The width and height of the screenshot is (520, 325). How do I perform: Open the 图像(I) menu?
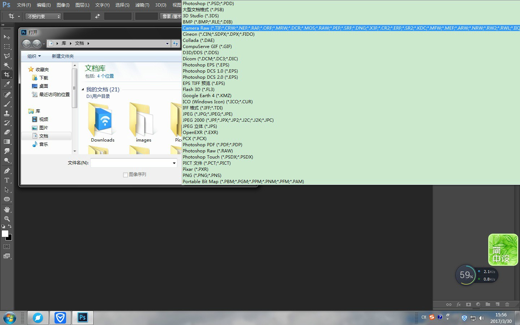click(63, 5)
